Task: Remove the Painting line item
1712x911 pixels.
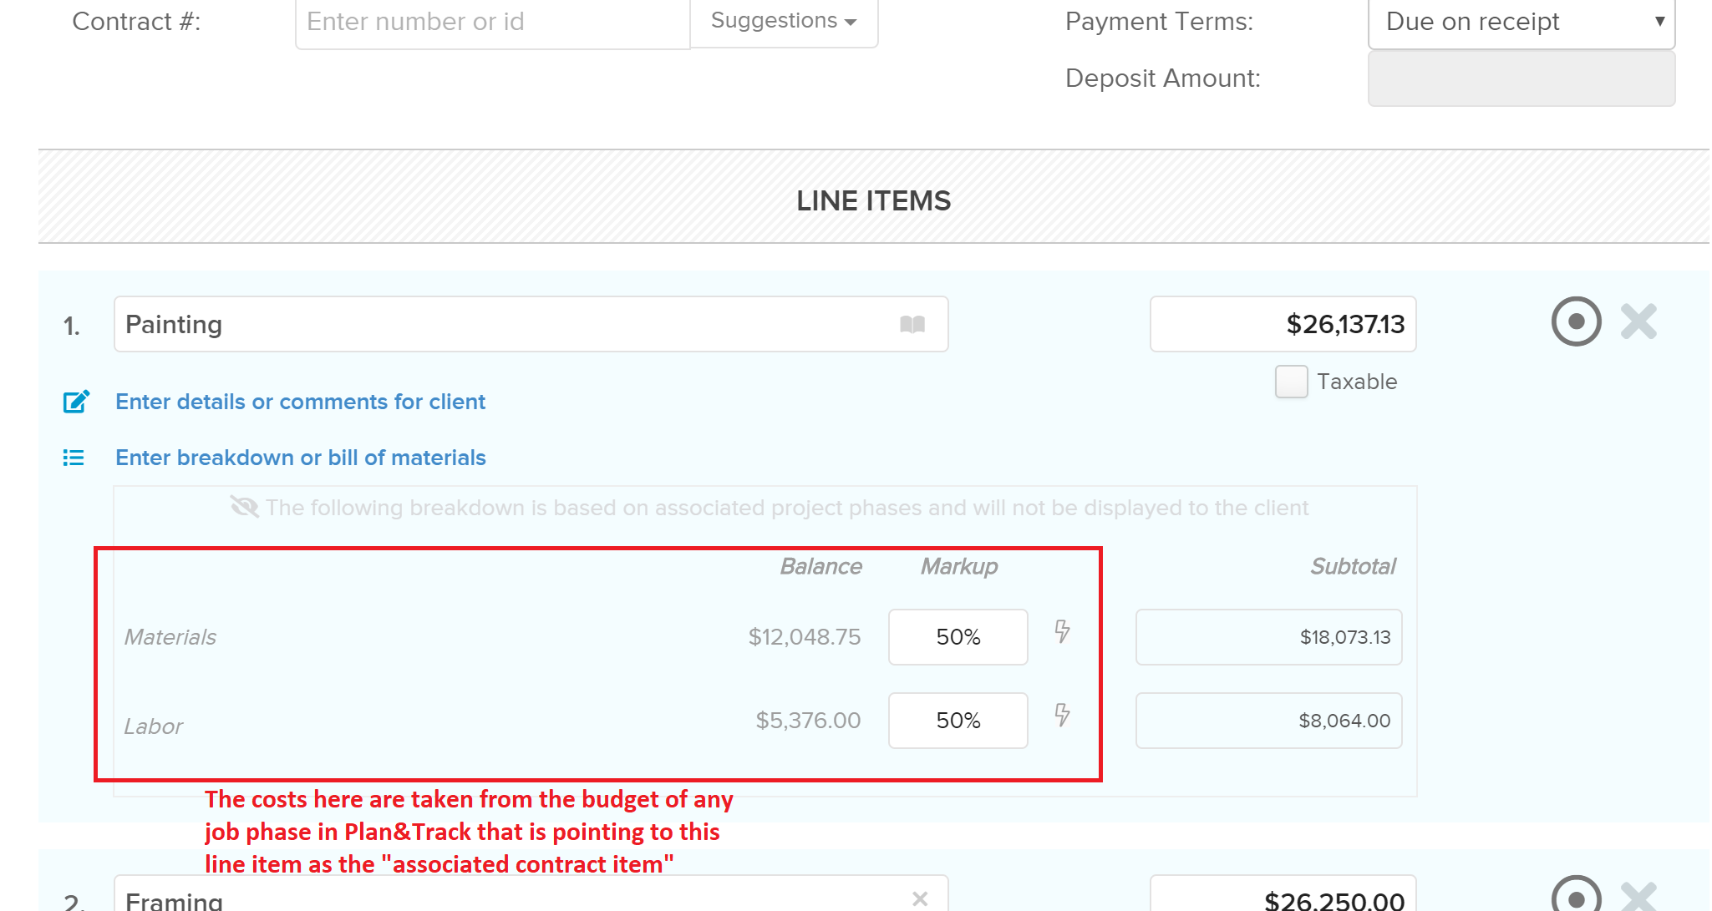Action: click(1638, 321)
